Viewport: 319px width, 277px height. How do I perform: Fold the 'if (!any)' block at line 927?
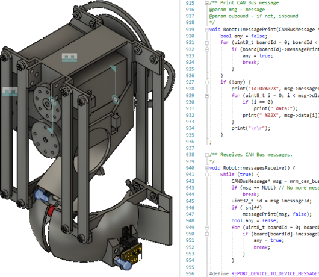[206, 82]
